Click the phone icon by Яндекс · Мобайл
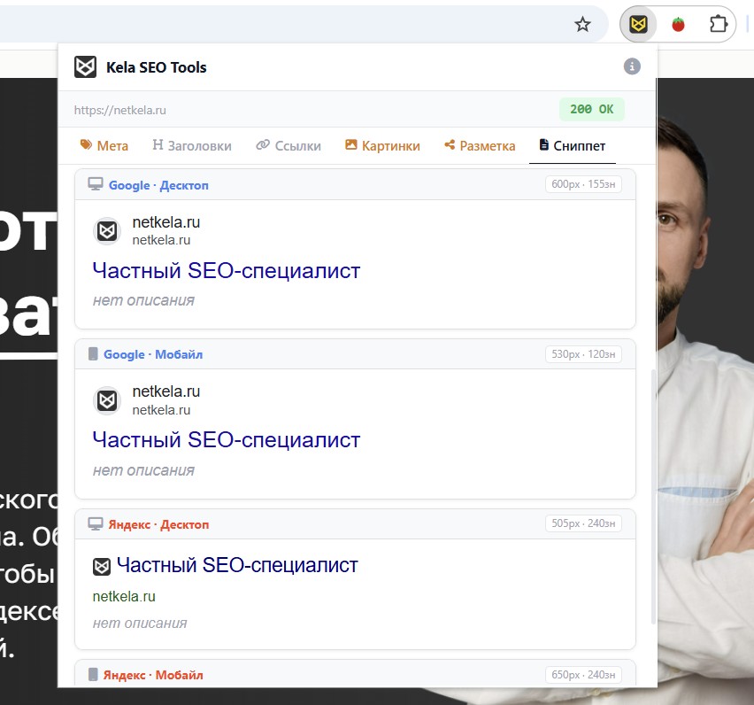 [x=93, y=674]
